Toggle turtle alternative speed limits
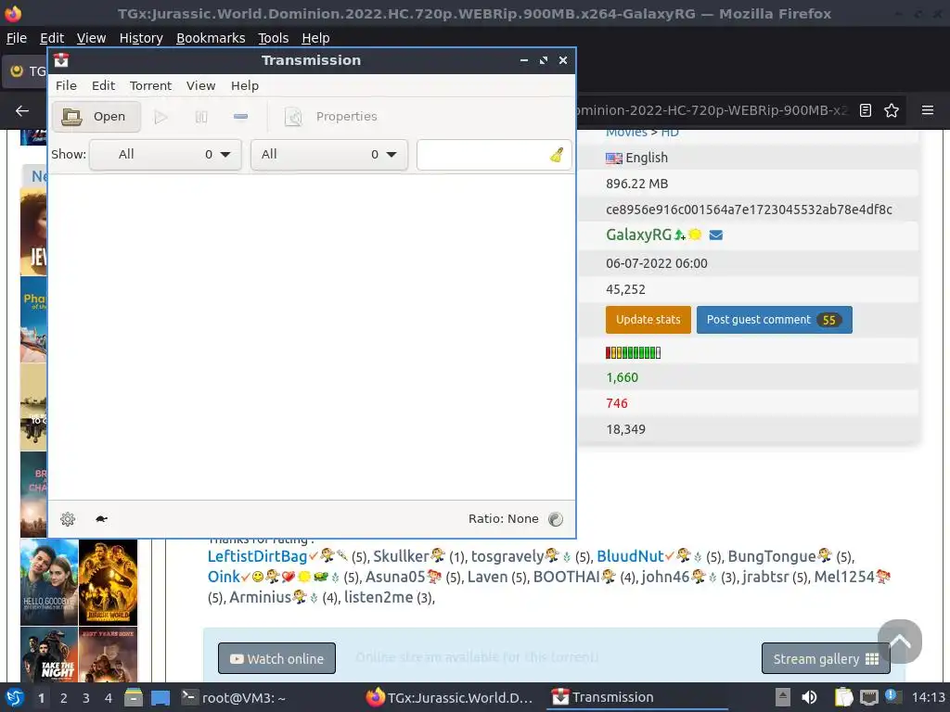This screenshot has width=950, height=712. point(101,519)
